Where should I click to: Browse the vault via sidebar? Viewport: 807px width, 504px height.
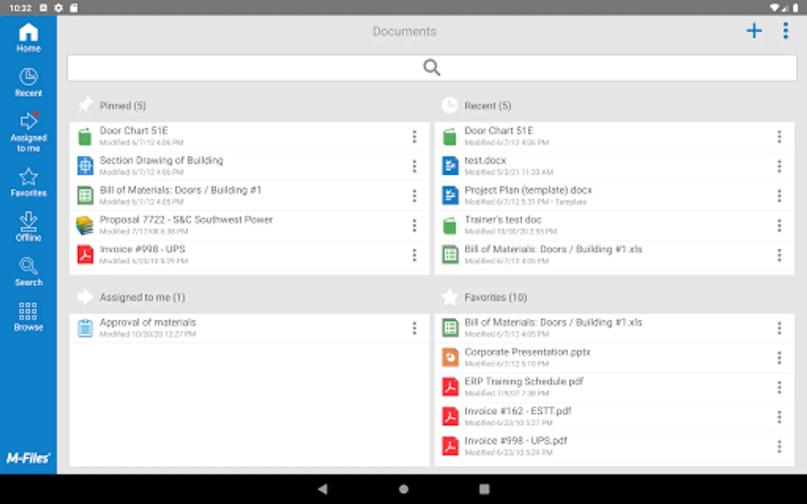click(x=28, y=316)
